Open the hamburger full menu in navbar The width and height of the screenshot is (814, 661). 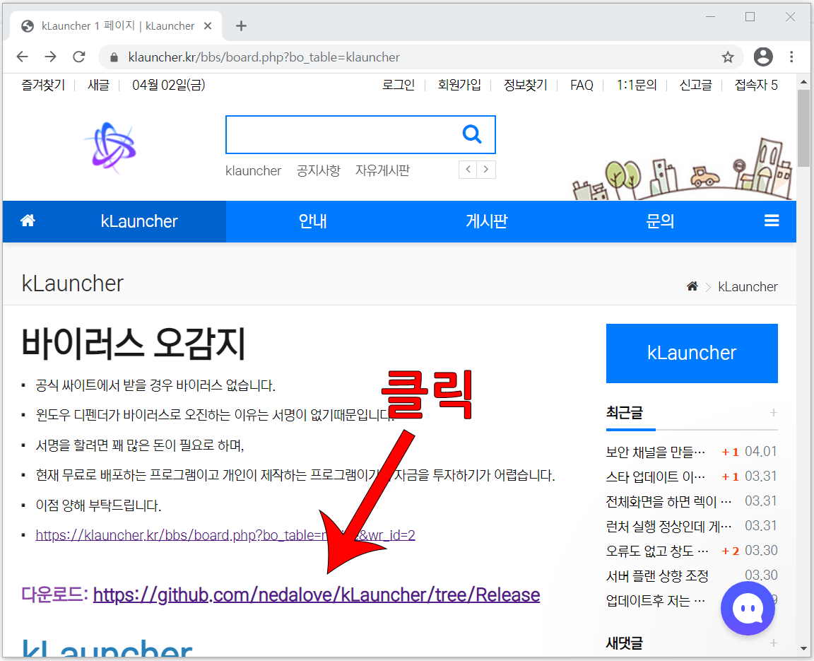[x=772, y=221]
